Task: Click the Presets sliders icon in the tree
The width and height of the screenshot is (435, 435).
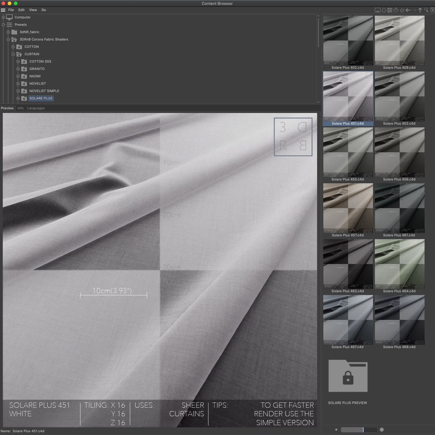Action: tap(10, 25)
